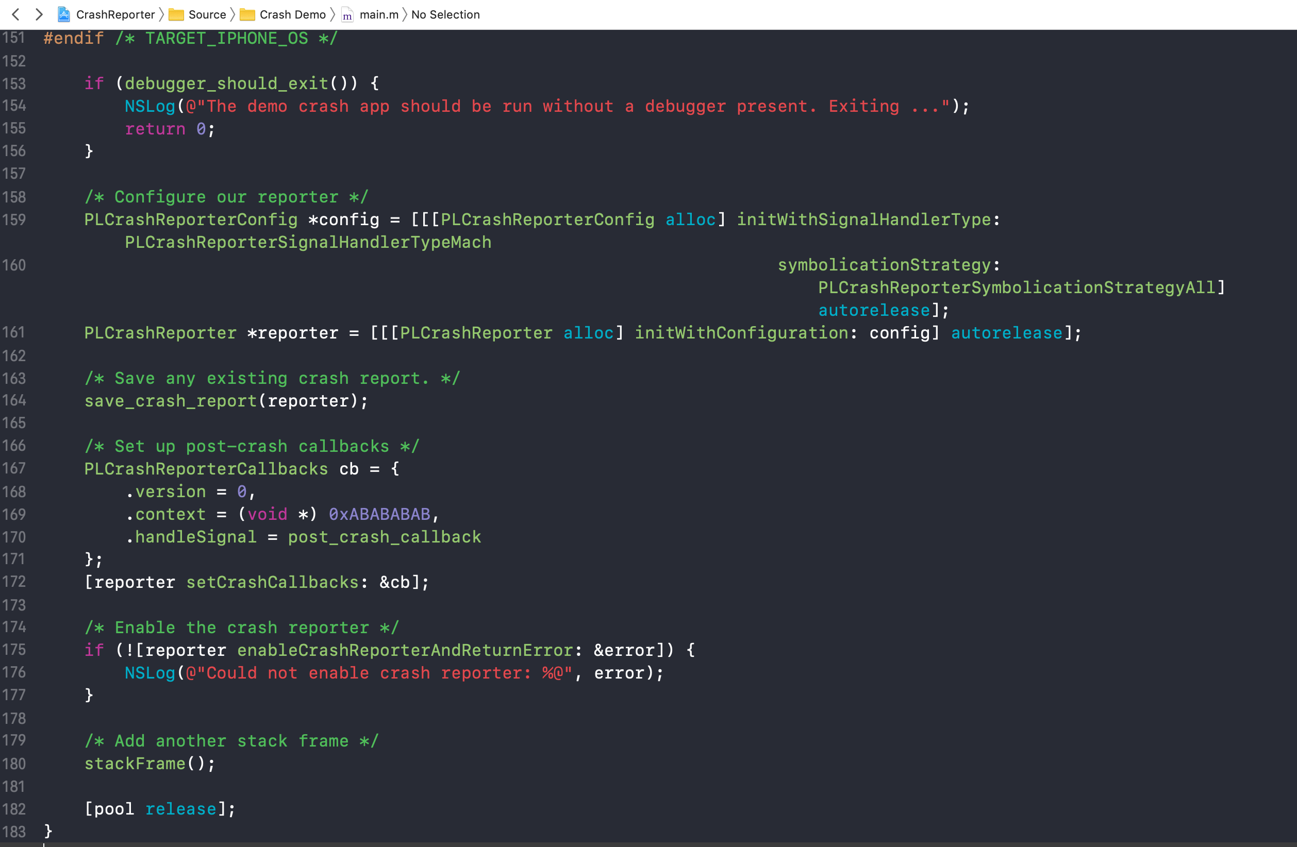Click initWithConfiguration: on line 161
The width and height of the screenshot is (1297, 847).
point(746,333)
